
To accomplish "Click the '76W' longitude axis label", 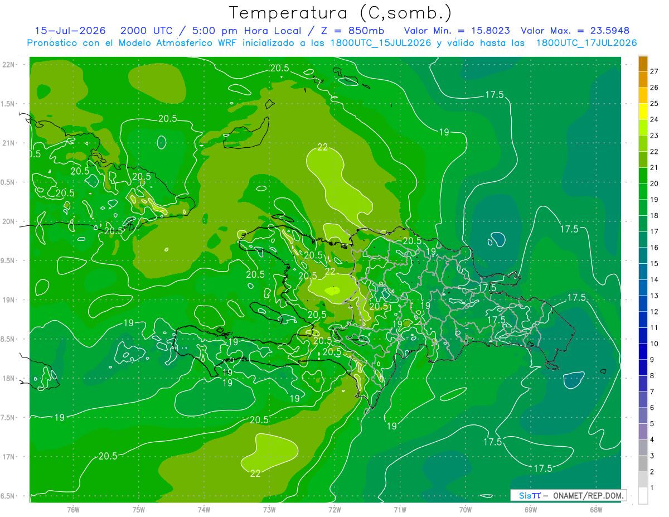I will click(73, 510).
